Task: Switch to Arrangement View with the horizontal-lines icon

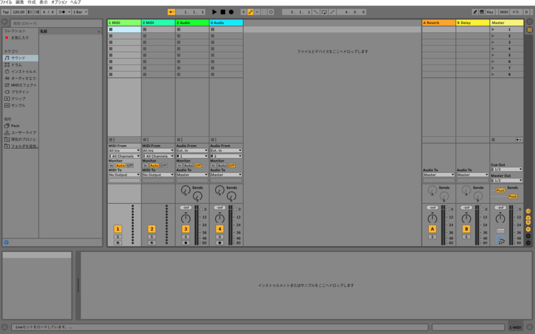Action: (530, 22)
